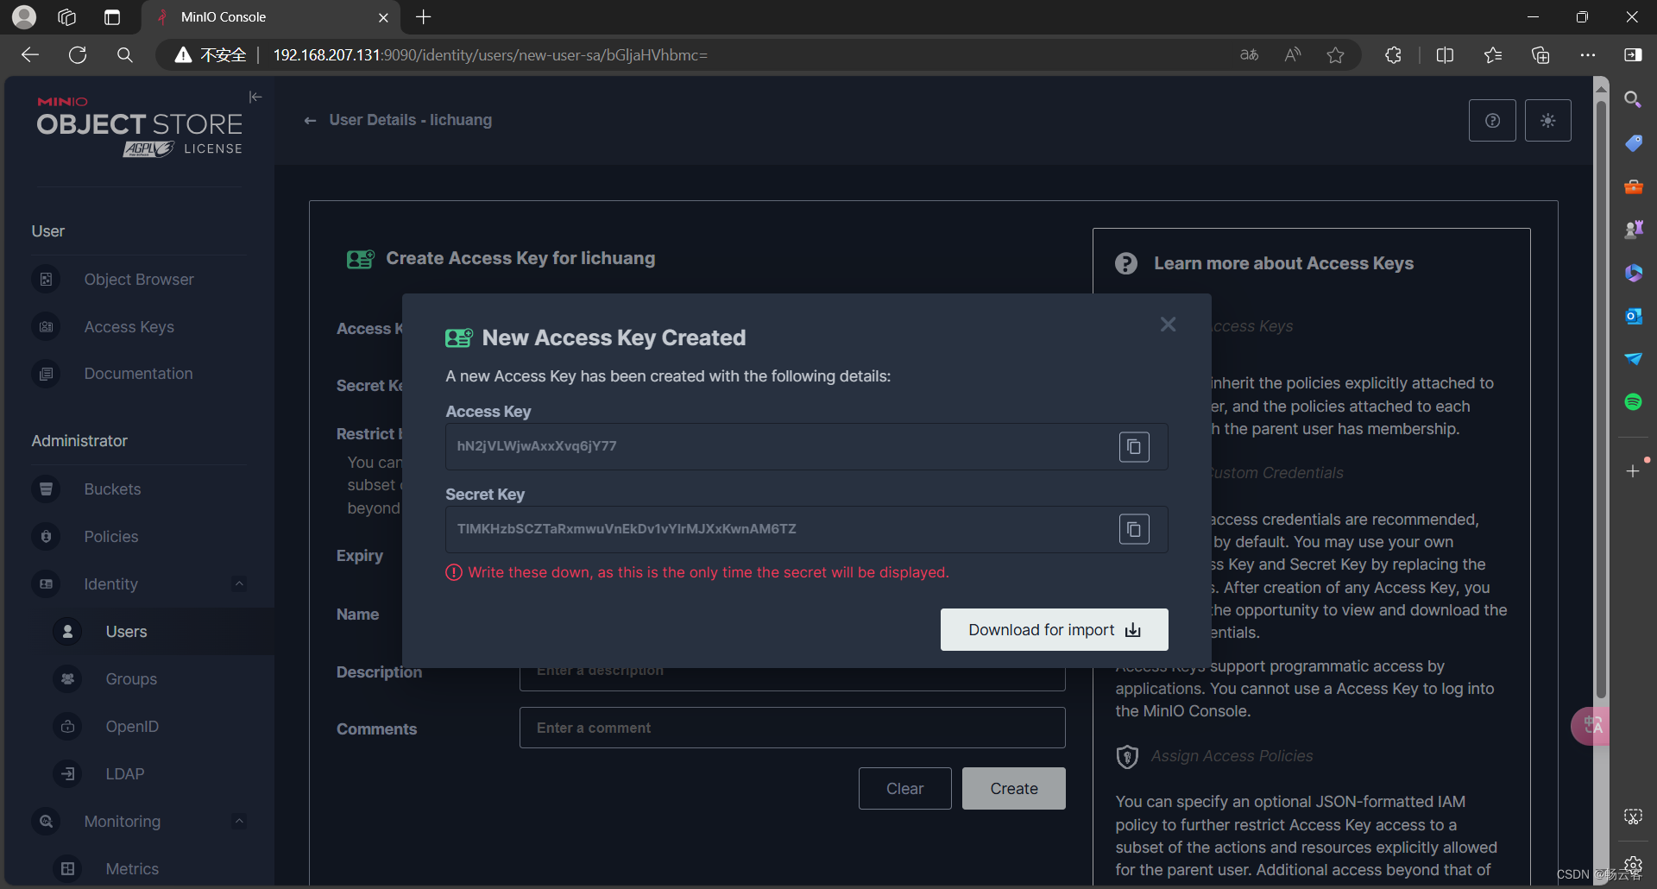Add app to Edge sidebar plus
The image size is (1657, 889).
click(x=1633, y=471)
